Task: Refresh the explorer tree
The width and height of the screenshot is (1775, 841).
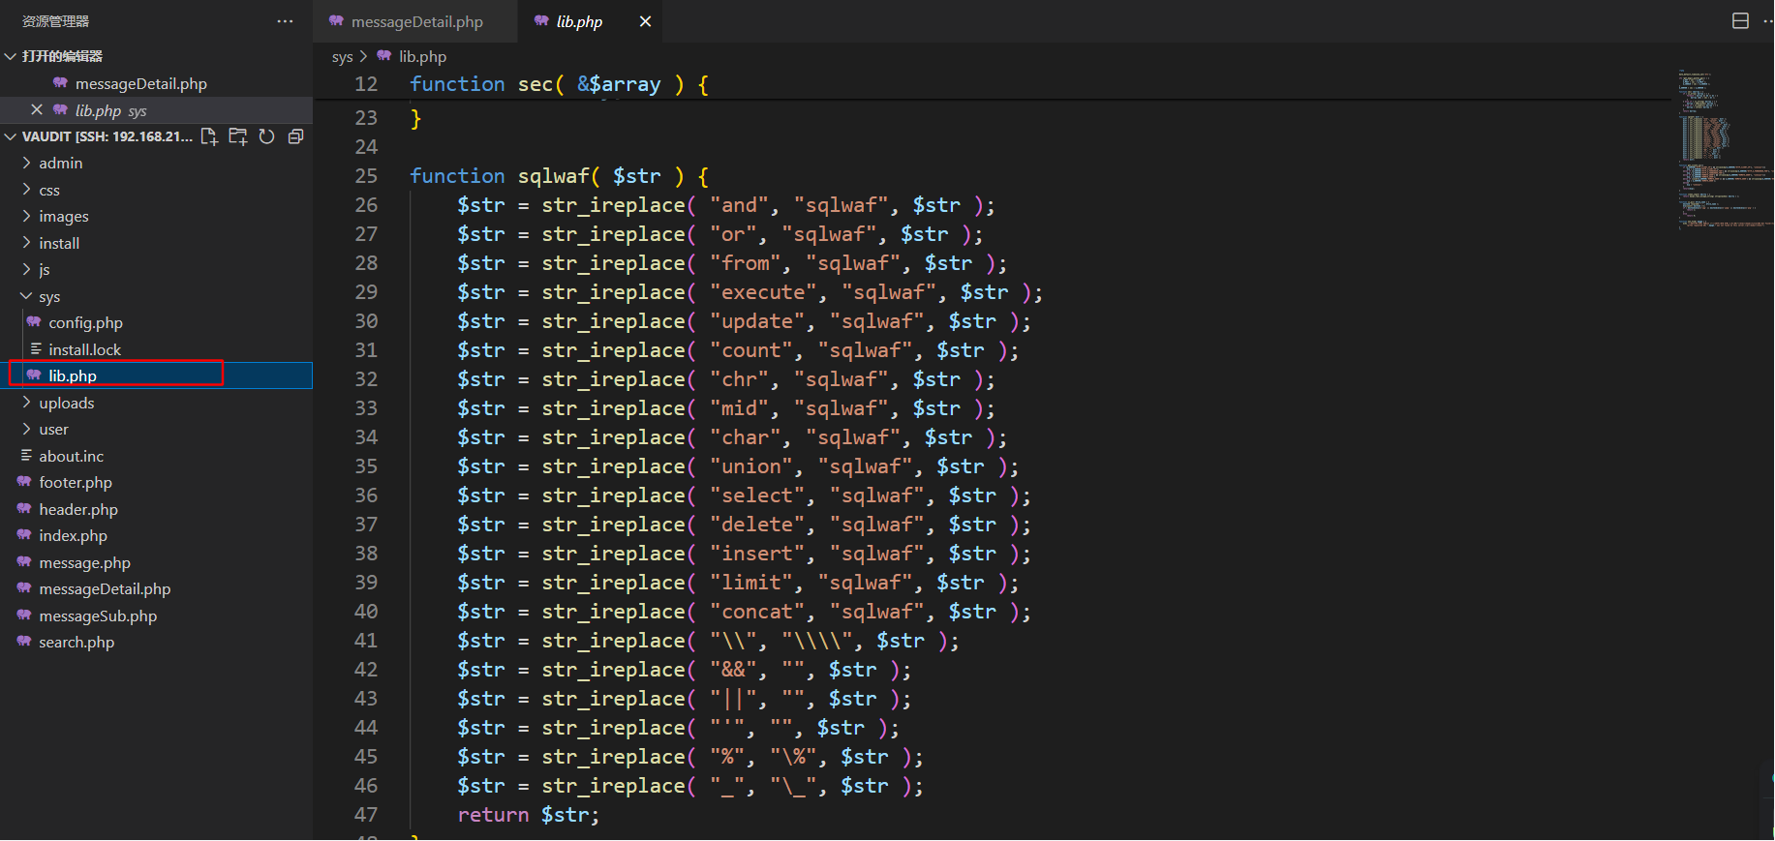Action: [267, 136]
